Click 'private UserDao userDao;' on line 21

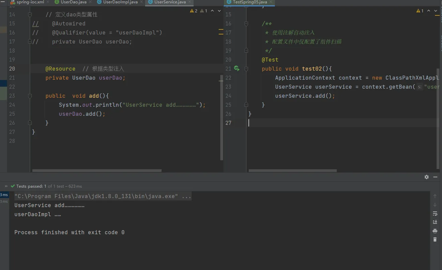[x=86, y=78]
